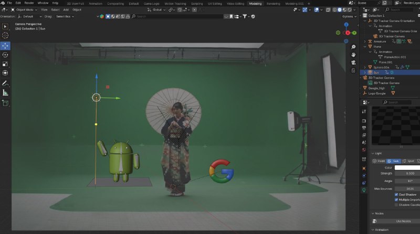Select the Point light type
The image size is (420, 234).
click(x=379, y=161)
